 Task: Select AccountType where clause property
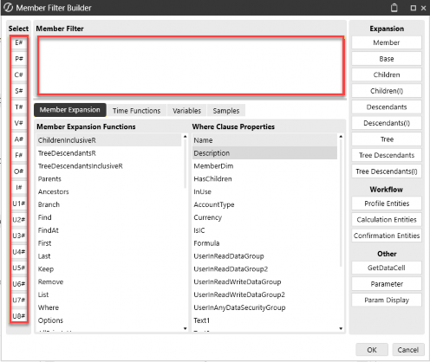(264, 204)
